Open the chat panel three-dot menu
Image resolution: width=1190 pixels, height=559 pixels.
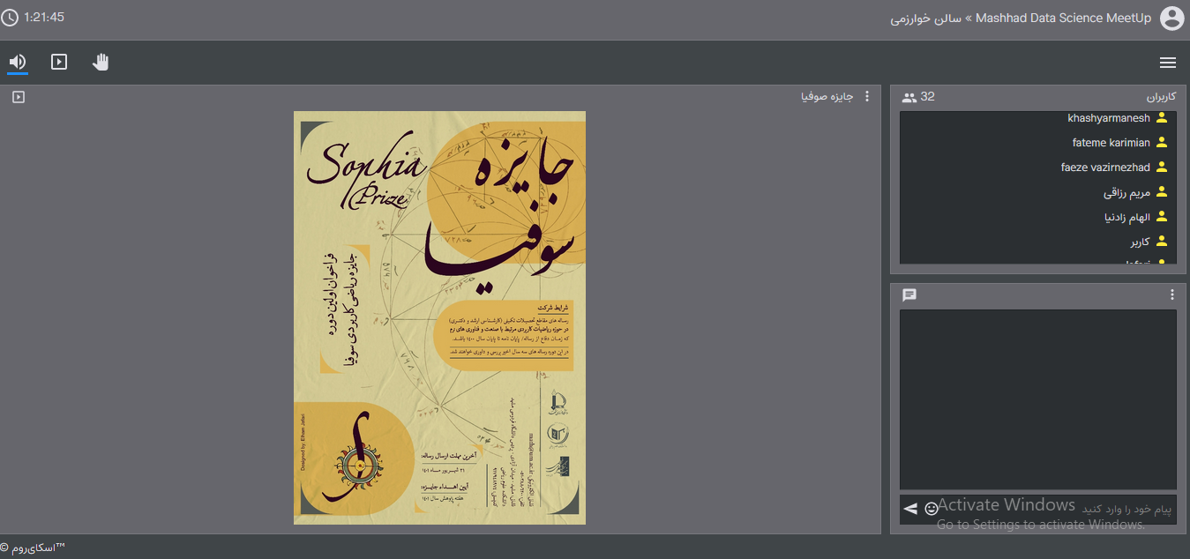[x=1171, y=294]
